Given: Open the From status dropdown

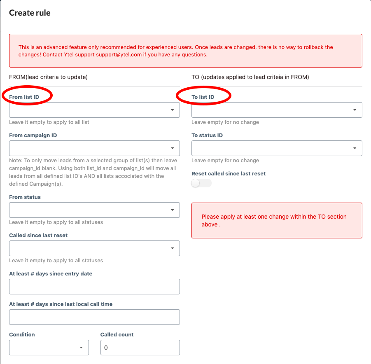Looking at the screenshot, I should pyautogui.click(x=94, y=210).
